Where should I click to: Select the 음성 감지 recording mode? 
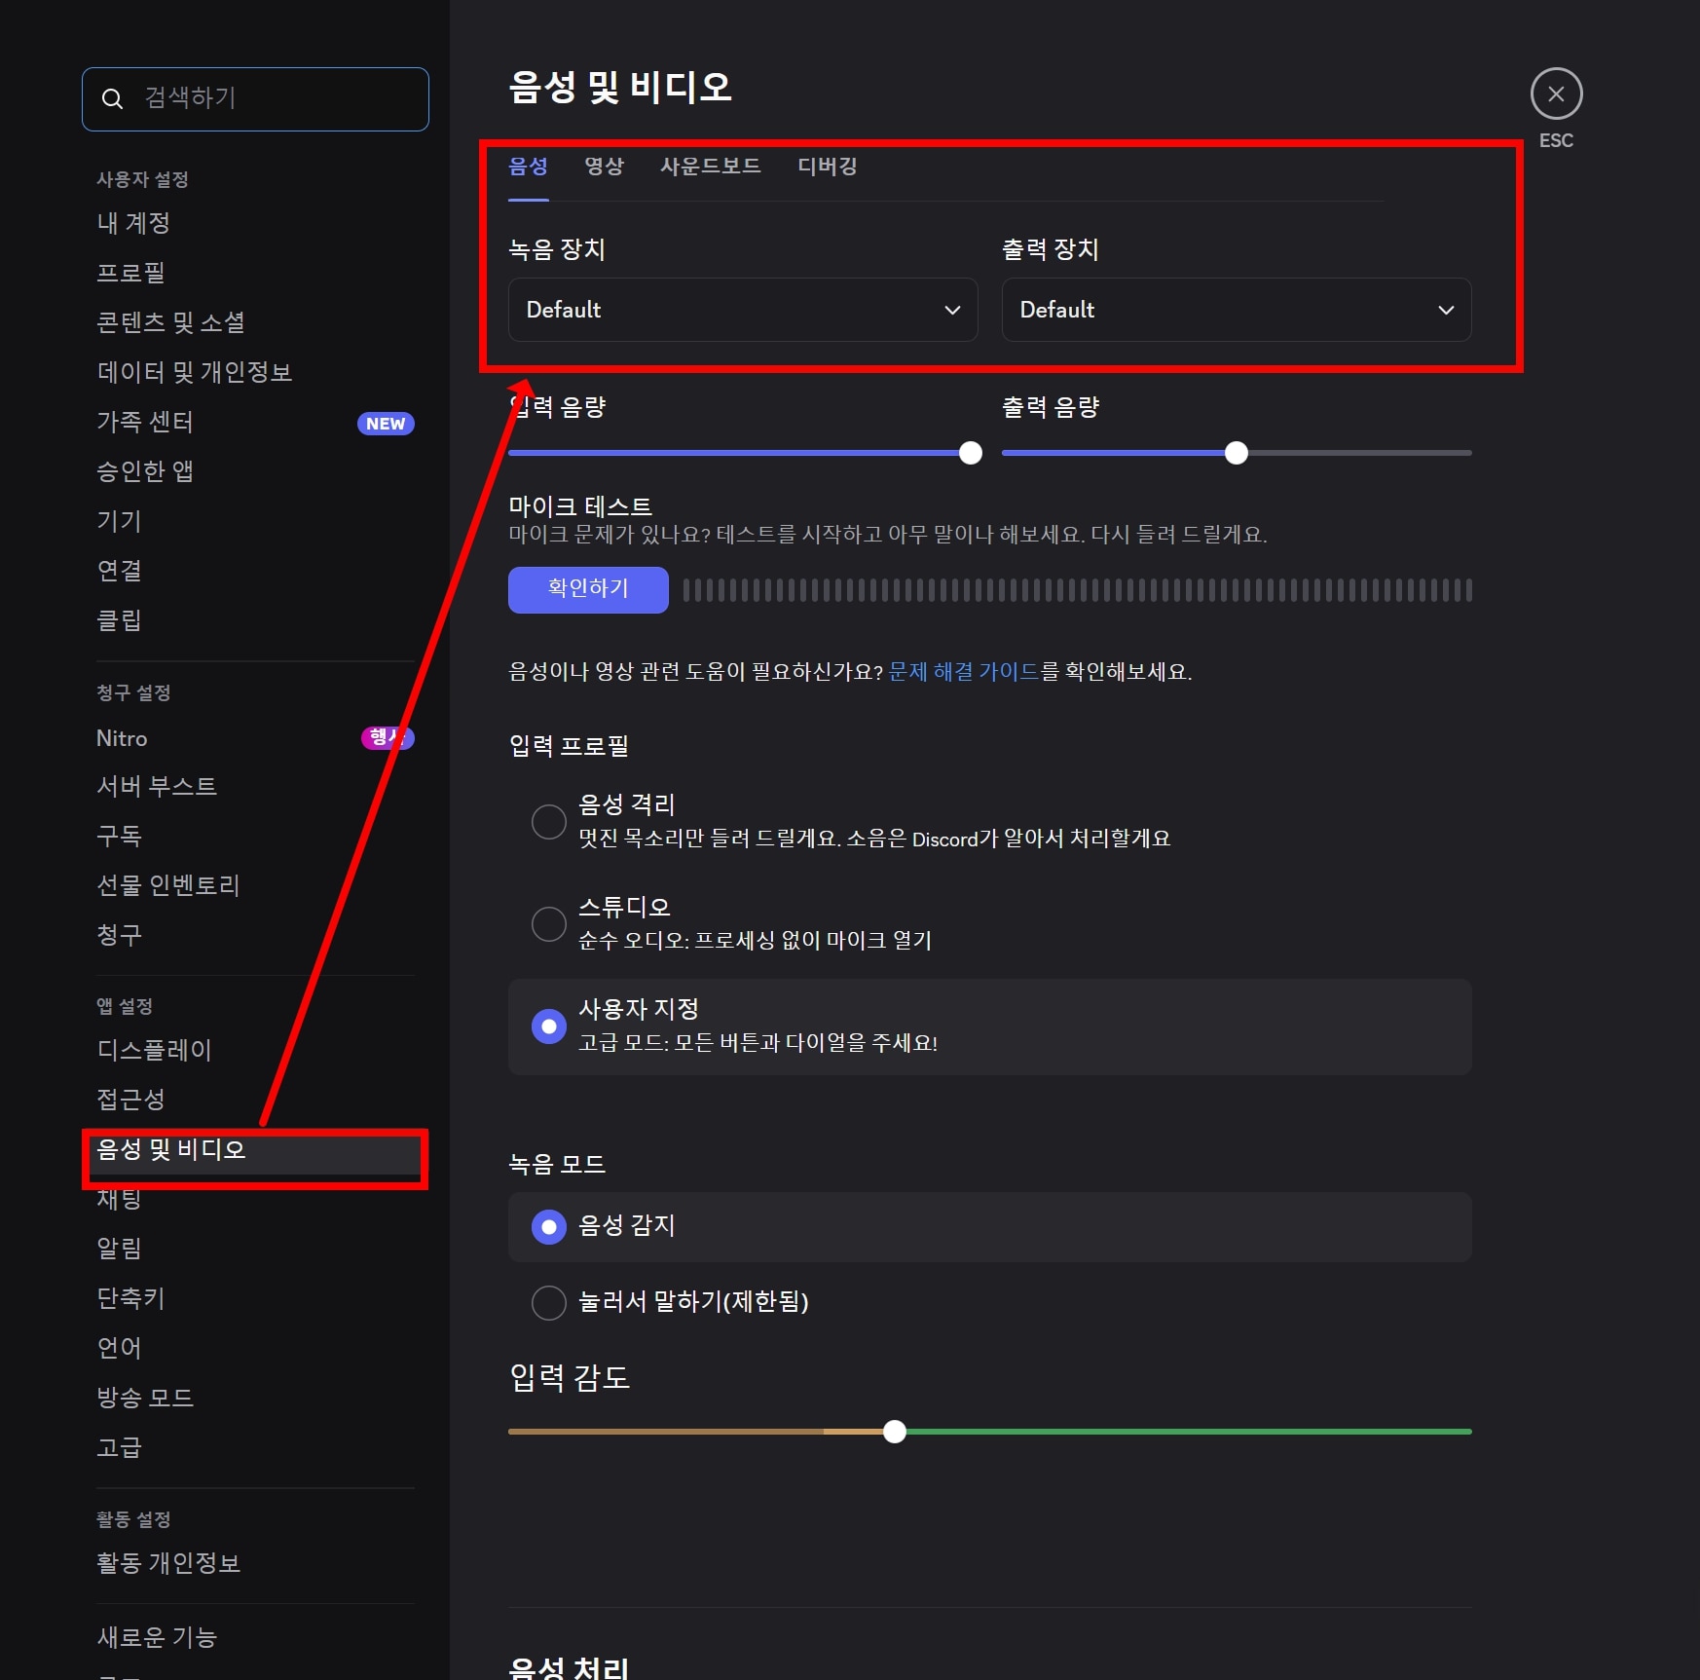(549, 1227)
